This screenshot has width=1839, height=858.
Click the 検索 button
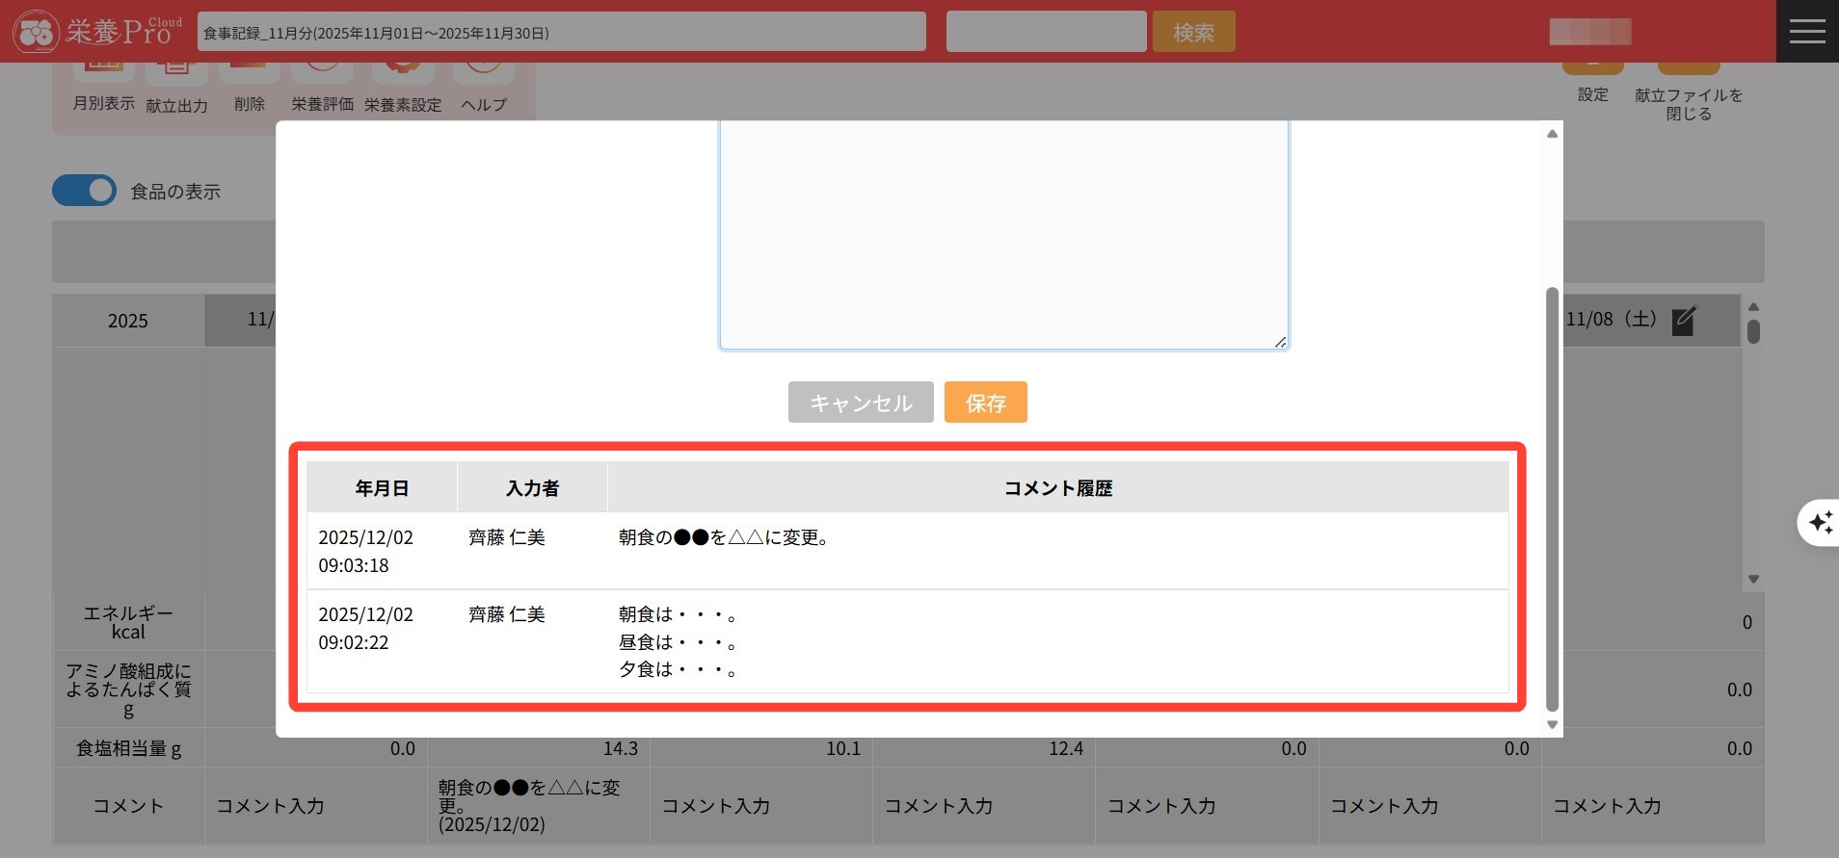(x=1193, y=32)
